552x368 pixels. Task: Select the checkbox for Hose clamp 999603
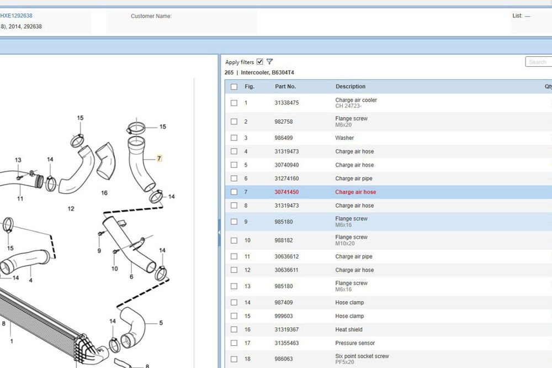(x=234, y=316)
